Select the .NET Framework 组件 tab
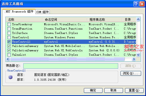146x96 pixels. 19,11
